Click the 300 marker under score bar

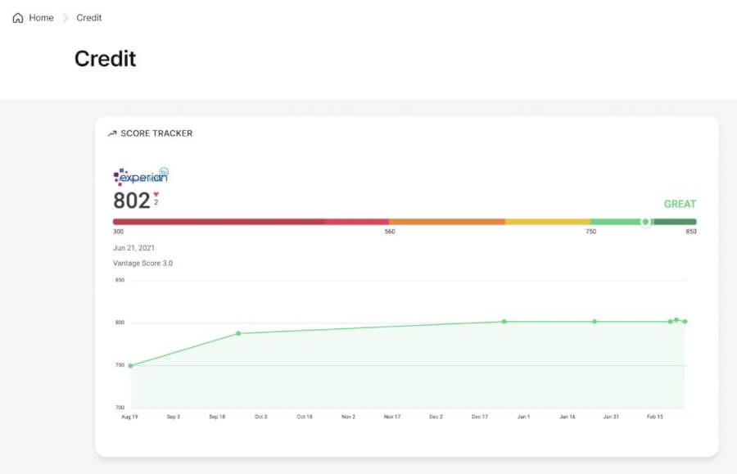coord(119,232)
